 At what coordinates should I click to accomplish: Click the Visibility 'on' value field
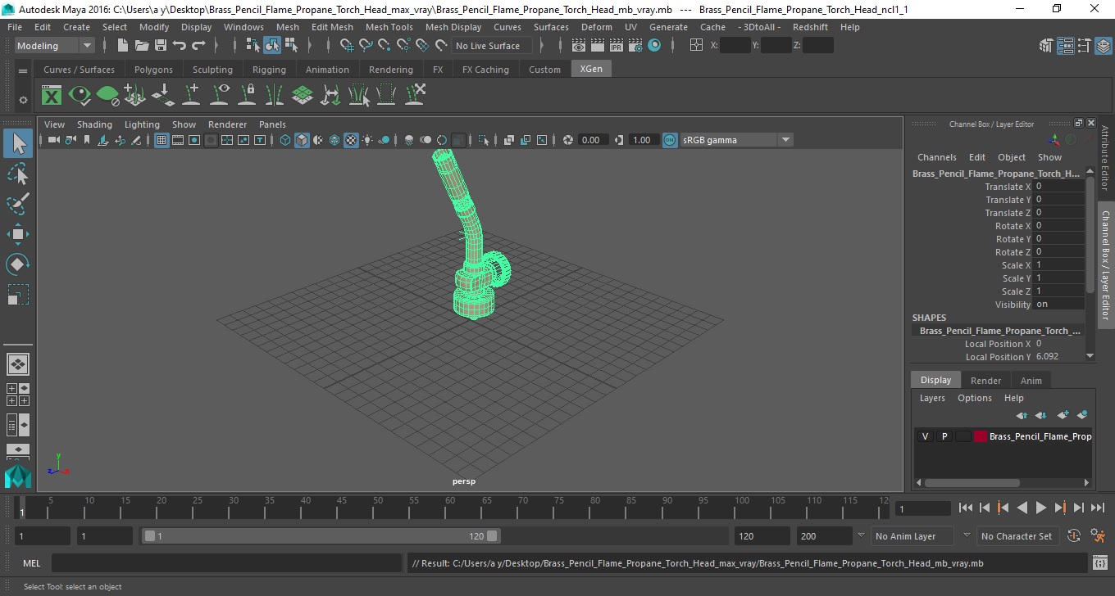click(x=1059, y=305)
